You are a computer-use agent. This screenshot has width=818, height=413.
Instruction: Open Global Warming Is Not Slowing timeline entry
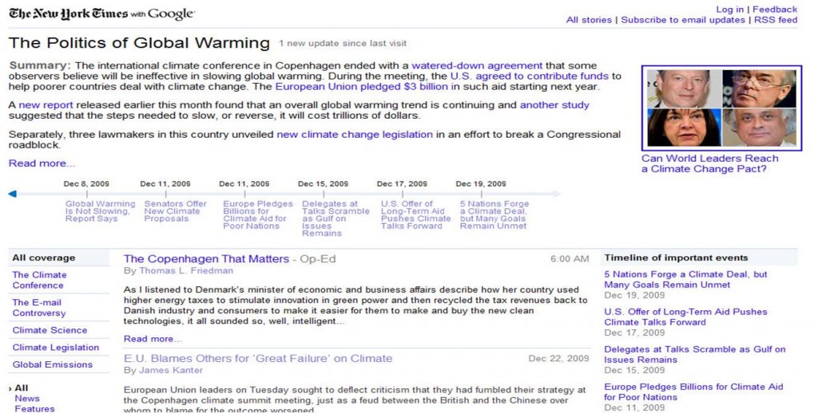pos(100,211)
